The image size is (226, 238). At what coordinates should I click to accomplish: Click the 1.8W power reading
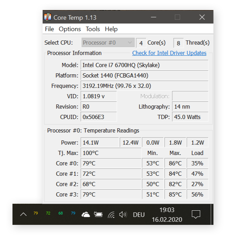click(x=175, y=143)
